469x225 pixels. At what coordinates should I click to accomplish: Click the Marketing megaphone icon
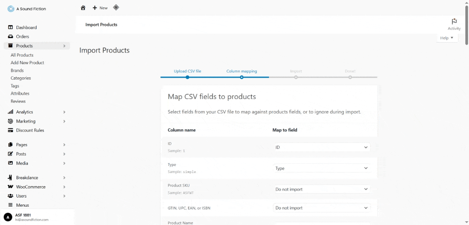[10, 121]
